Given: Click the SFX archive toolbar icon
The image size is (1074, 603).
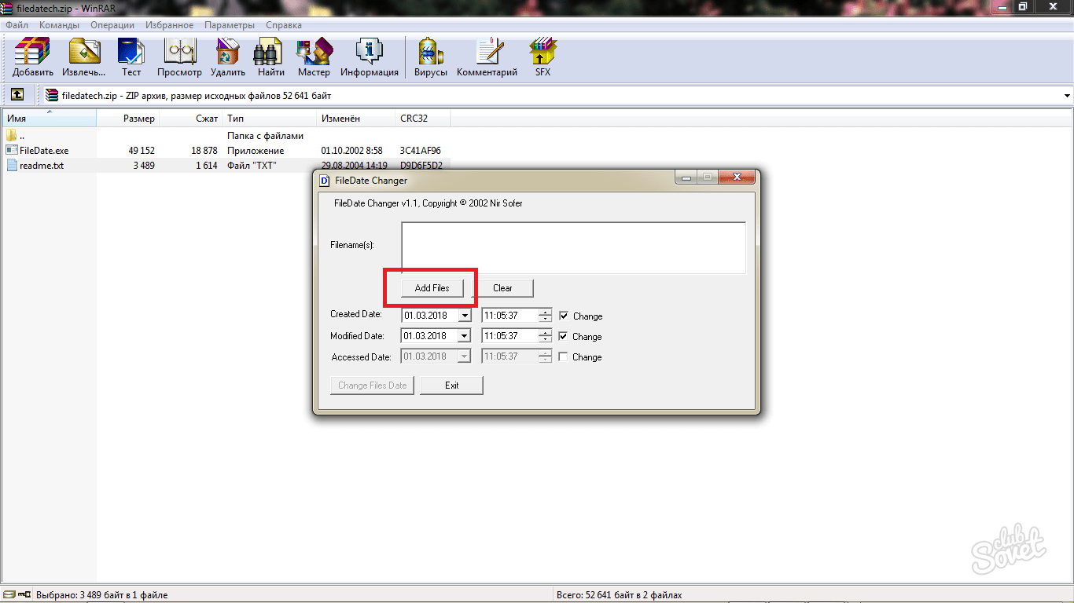Looking at the screenshot, I should tap(543, 53).
